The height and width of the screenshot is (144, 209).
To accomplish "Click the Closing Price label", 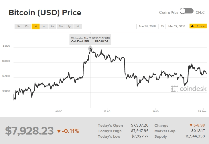I will click(169, 12).
